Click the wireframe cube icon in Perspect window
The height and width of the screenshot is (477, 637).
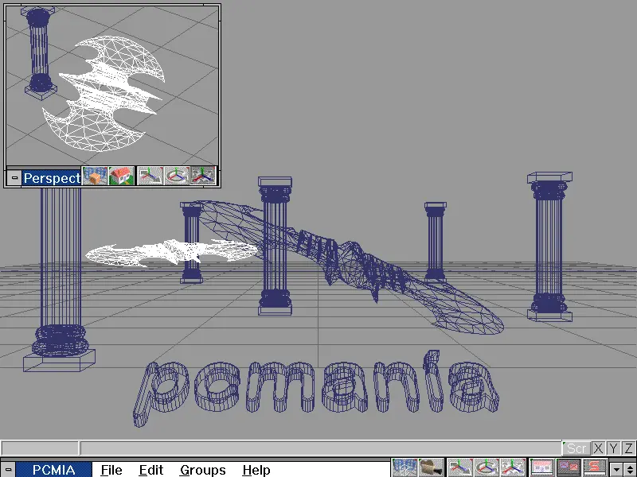coord(96,177)
